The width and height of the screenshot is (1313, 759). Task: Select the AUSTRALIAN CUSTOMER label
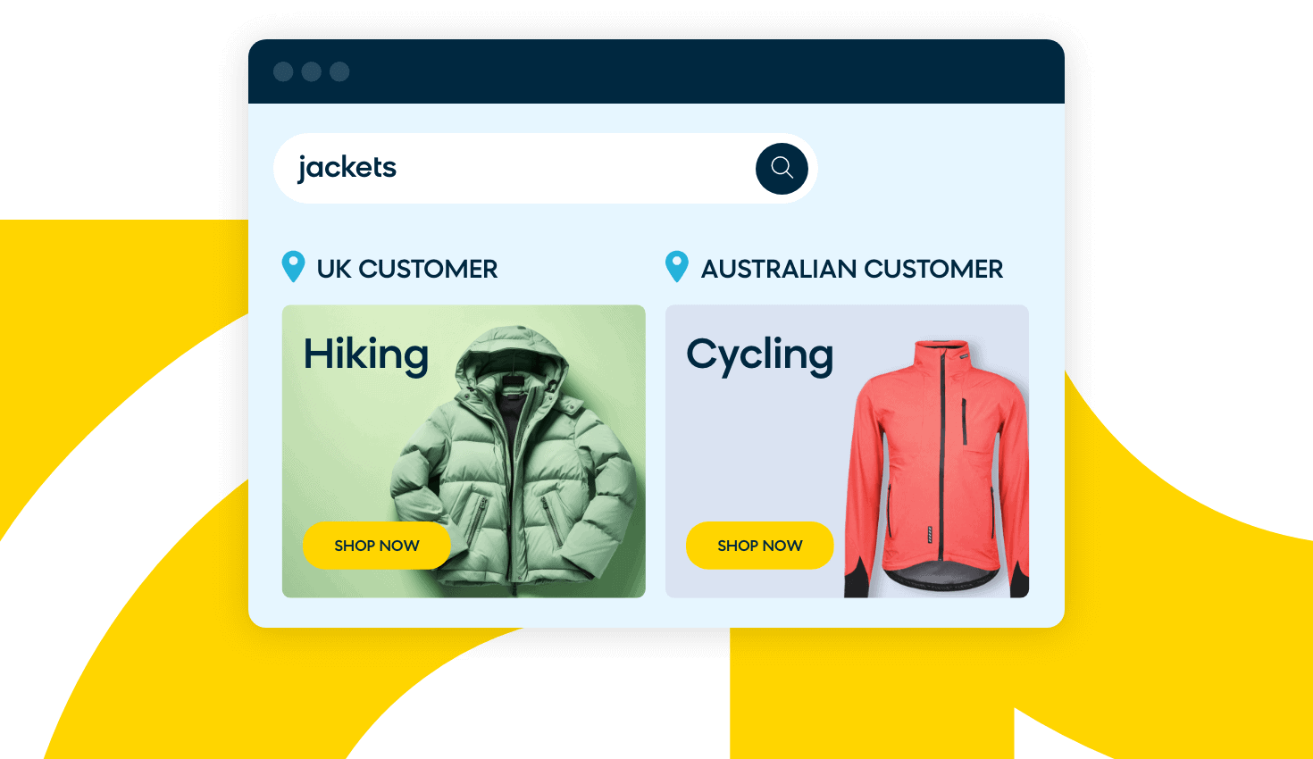coord(852,269)
